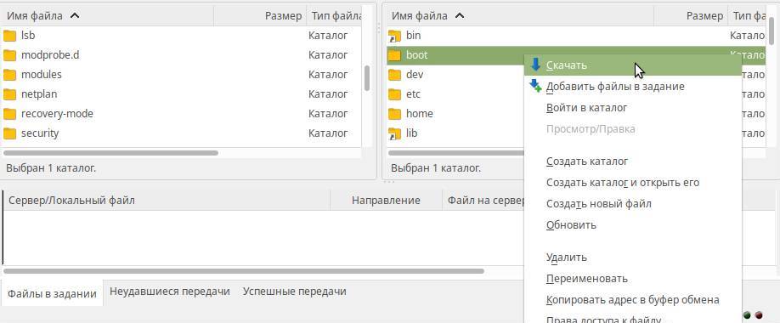Select modprobe.d file name in local list
This screenshot has height=323, width=780.
50,55
